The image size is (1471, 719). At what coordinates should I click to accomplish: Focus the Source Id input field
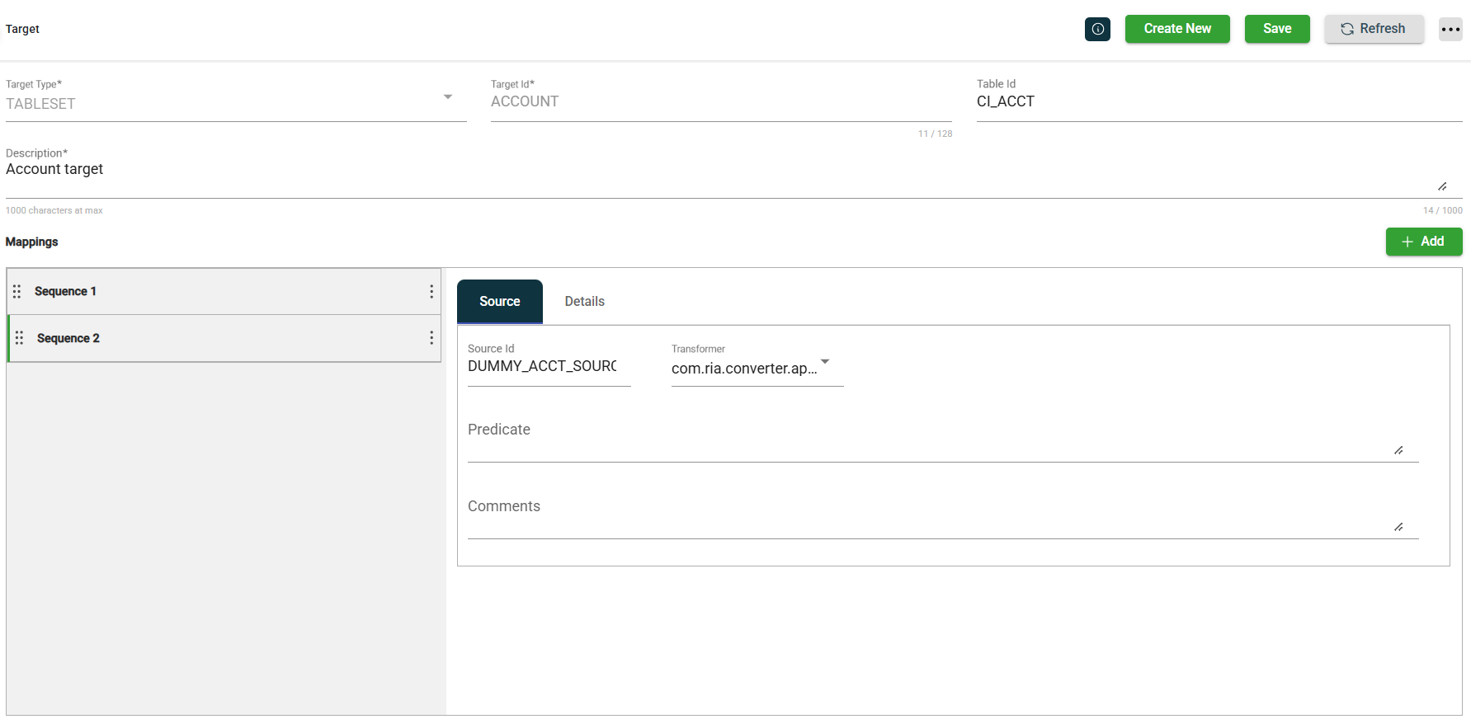pyautogui.click(x=548, y=366)
